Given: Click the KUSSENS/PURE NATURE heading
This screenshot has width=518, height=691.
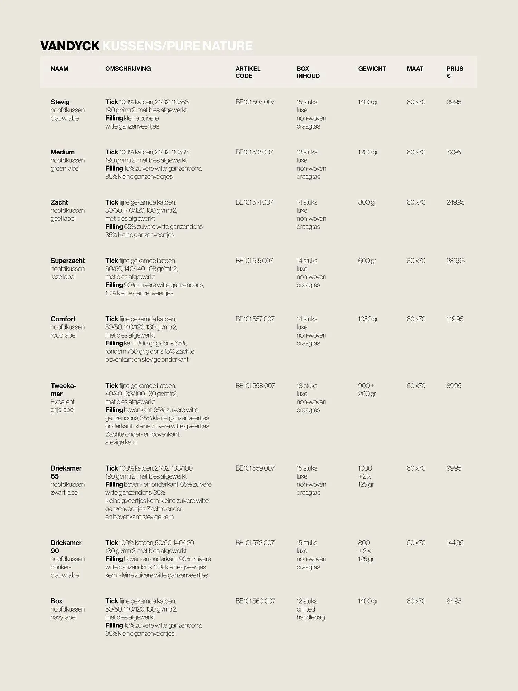Looking at the screenshot, I should click(x=178, y=46).
